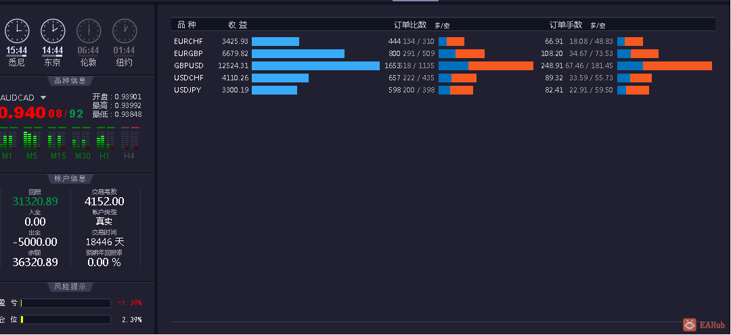Sort by the 订单比数 column header

tap(410, 25)
